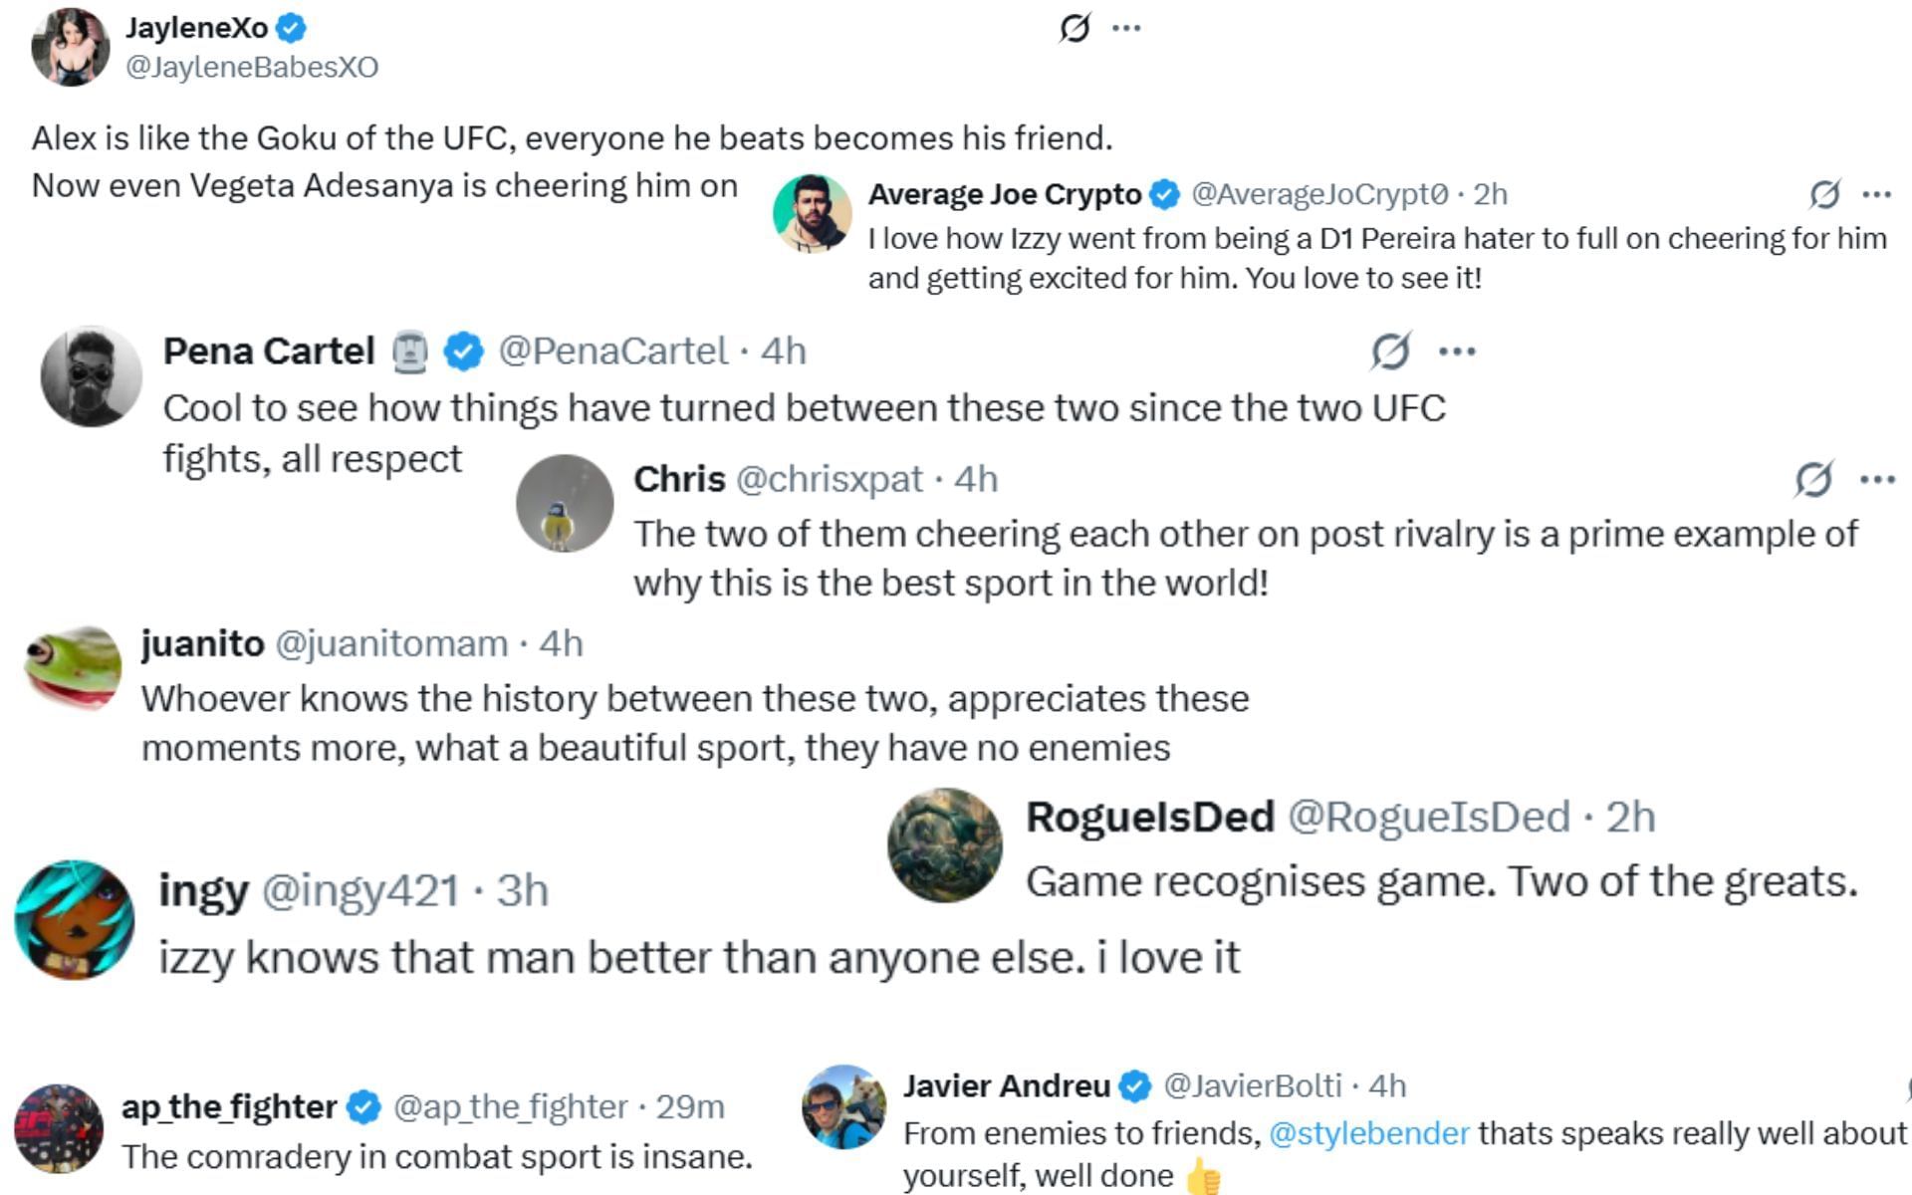The height and width of the screenshot is (1195, 1912).
Task: Open the @RogueIsDed profile handle
Action: coord(1428,817)
